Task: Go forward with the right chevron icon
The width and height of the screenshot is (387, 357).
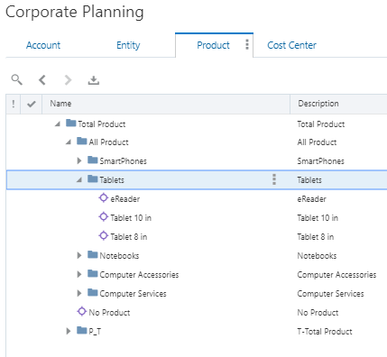Action: (68, 80)
